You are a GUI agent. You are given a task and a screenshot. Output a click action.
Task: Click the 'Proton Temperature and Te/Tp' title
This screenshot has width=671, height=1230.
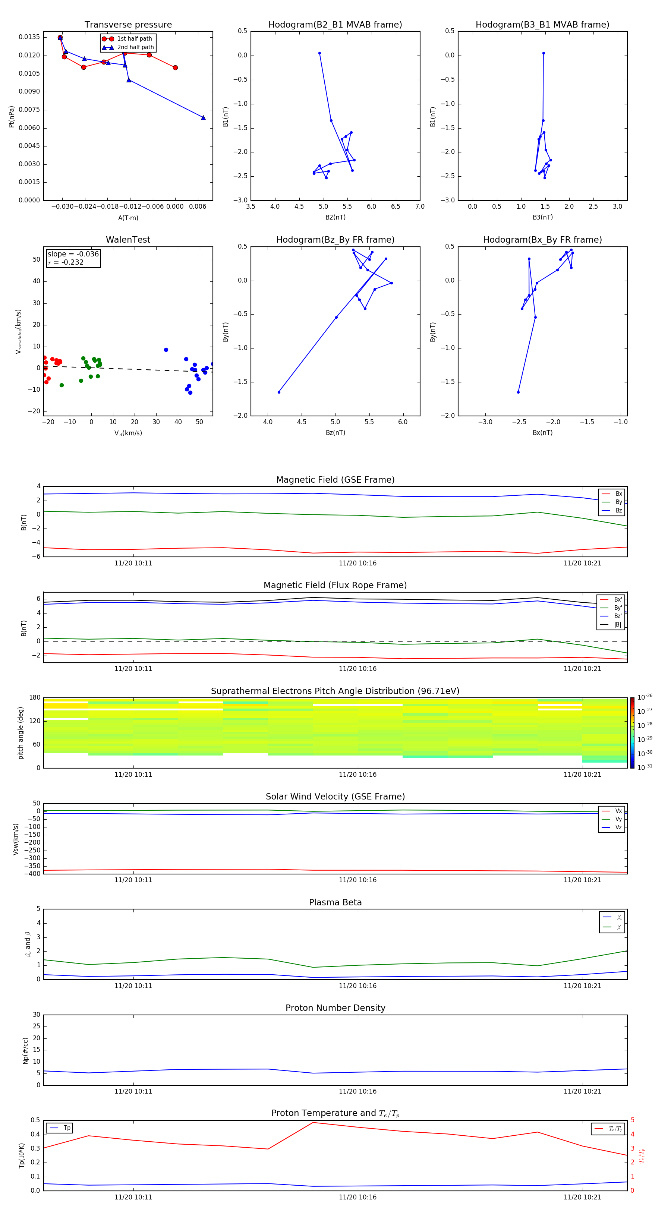(335, 1113)
